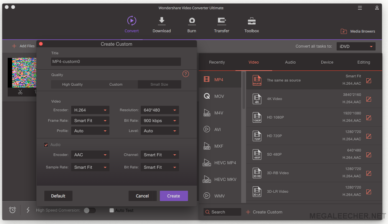
Task: Switch to the Editing tab
Action: 364,62
